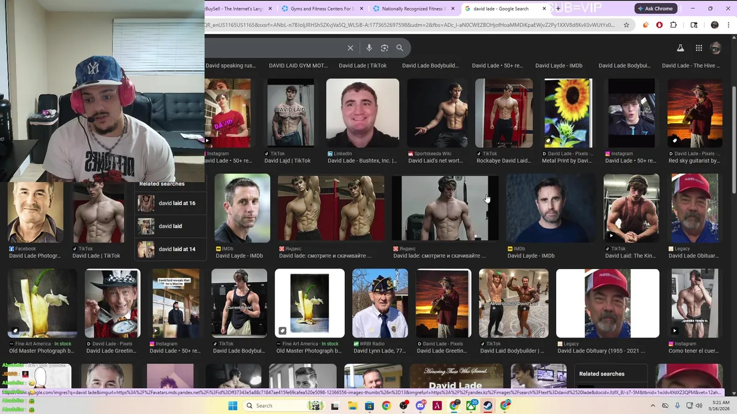Open Steam from the taskbar
Viewport: 737px width, 414px height.
click(488, 406)
